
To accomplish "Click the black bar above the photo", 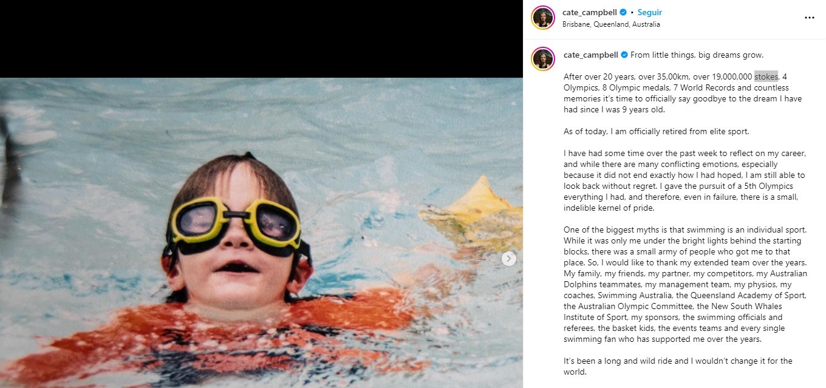I will point(261,39).
